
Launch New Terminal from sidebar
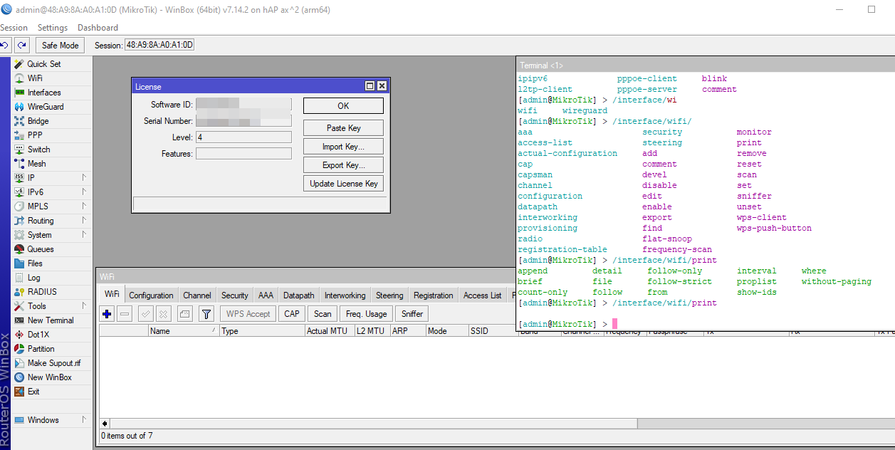pyautogui.click(x=50, y=320)
